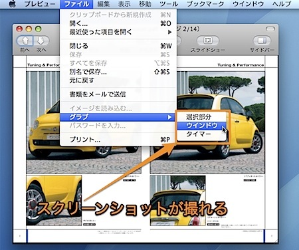Image resolution: width=299 pixels, height=250 pixels.
Task: Open the ブックマーク menu
Action: tap(205, 4)
